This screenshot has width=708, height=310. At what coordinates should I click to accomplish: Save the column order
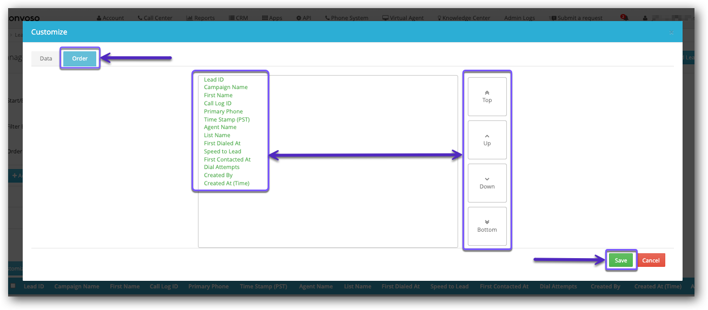point(620,260)
